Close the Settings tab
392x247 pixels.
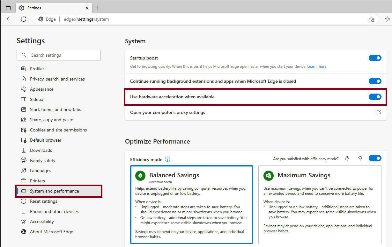point(87,8)
